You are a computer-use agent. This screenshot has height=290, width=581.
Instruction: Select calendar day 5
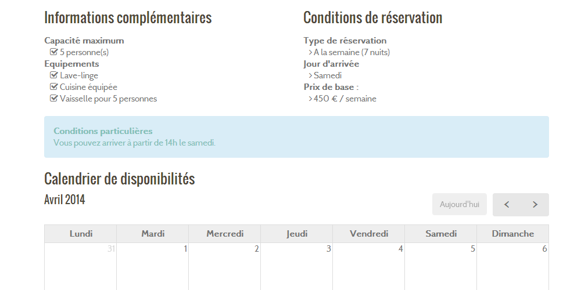[x=440, y=266]
